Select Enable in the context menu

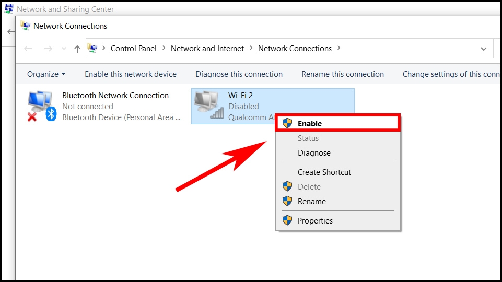[309, 124]
